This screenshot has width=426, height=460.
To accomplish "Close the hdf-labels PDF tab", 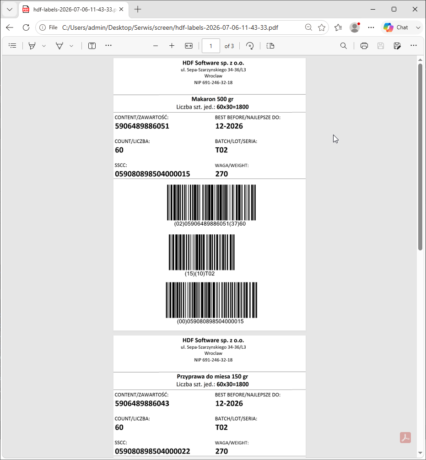I will 121,10.
